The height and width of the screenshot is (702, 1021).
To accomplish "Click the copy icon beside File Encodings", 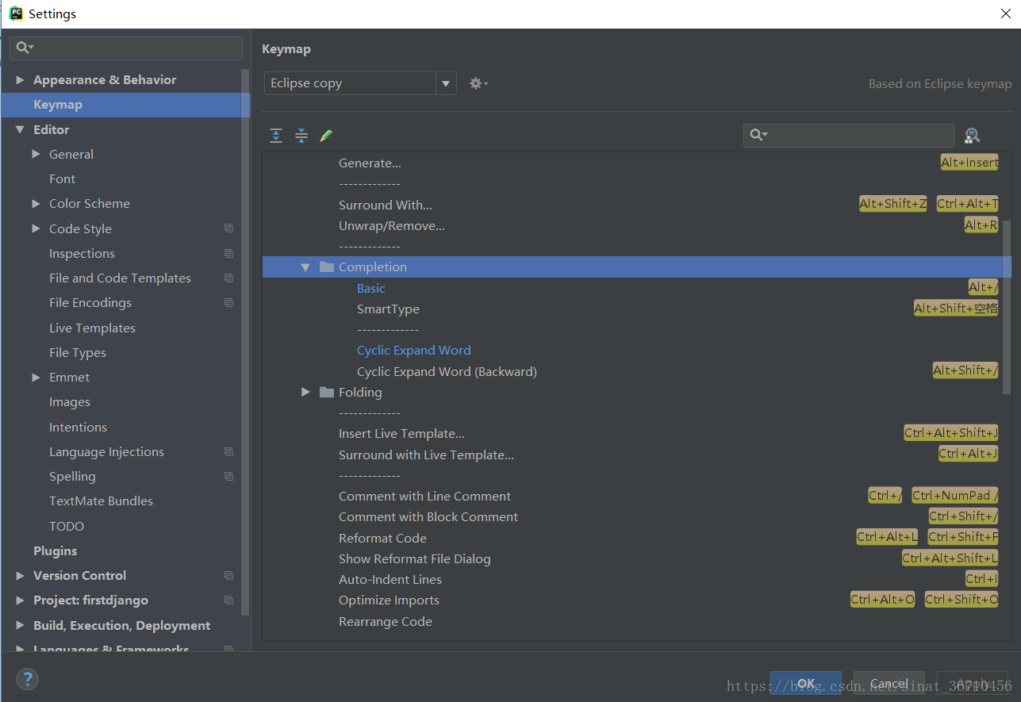I will (x=229, y=303).
